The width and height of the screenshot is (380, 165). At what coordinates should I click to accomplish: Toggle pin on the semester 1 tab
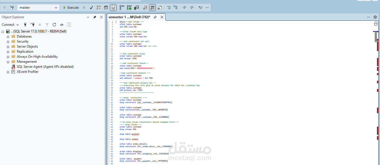[155, 17]
